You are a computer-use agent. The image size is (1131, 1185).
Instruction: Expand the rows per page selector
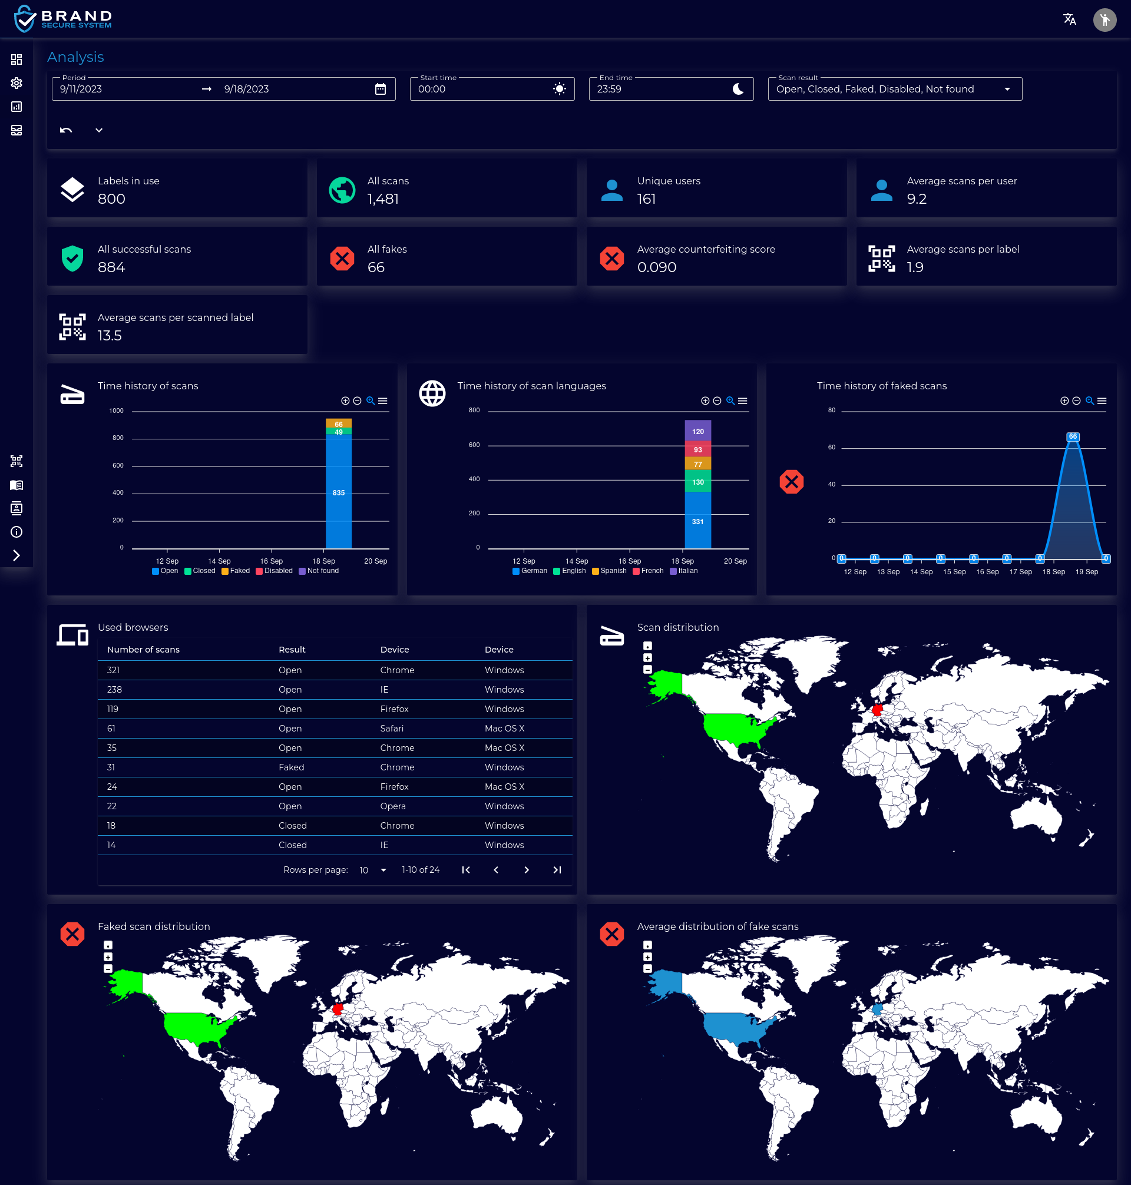(x=381, y=870)
